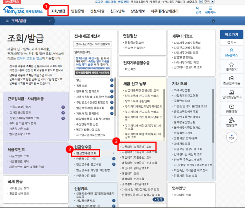Click the 인증센터 link
The width and height of the screenshot is (245, 208).
pos(123,2)
